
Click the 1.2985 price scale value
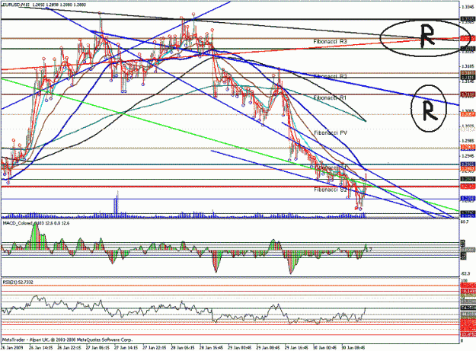point(468,141)
